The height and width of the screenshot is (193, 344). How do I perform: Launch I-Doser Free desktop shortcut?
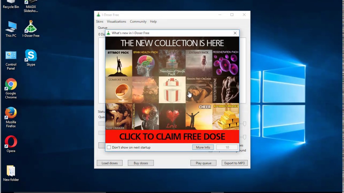(x=31, y=29)
